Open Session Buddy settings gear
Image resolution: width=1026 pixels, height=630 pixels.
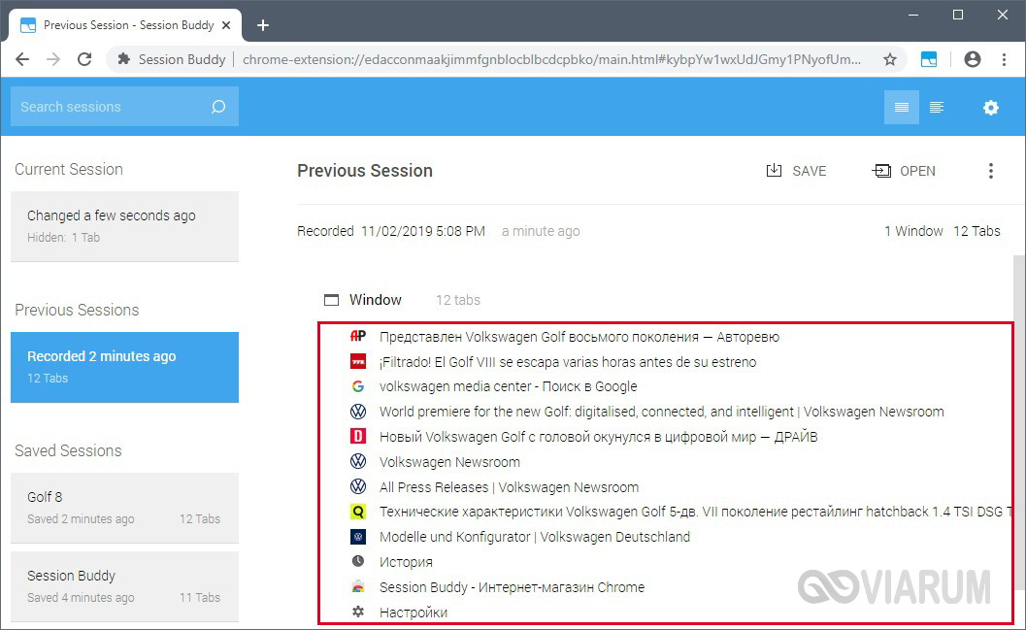[x=991, y=108]
